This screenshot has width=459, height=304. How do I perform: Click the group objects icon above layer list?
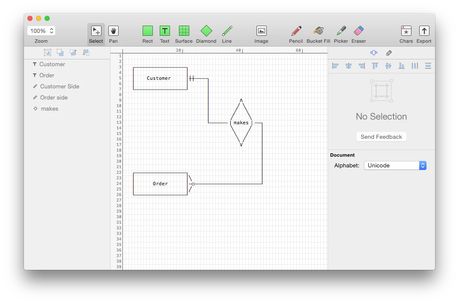click(48, 52)
